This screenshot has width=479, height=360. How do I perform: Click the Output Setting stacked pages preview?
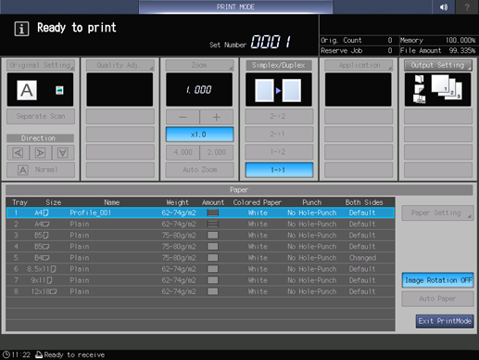(x=437, y=90)
